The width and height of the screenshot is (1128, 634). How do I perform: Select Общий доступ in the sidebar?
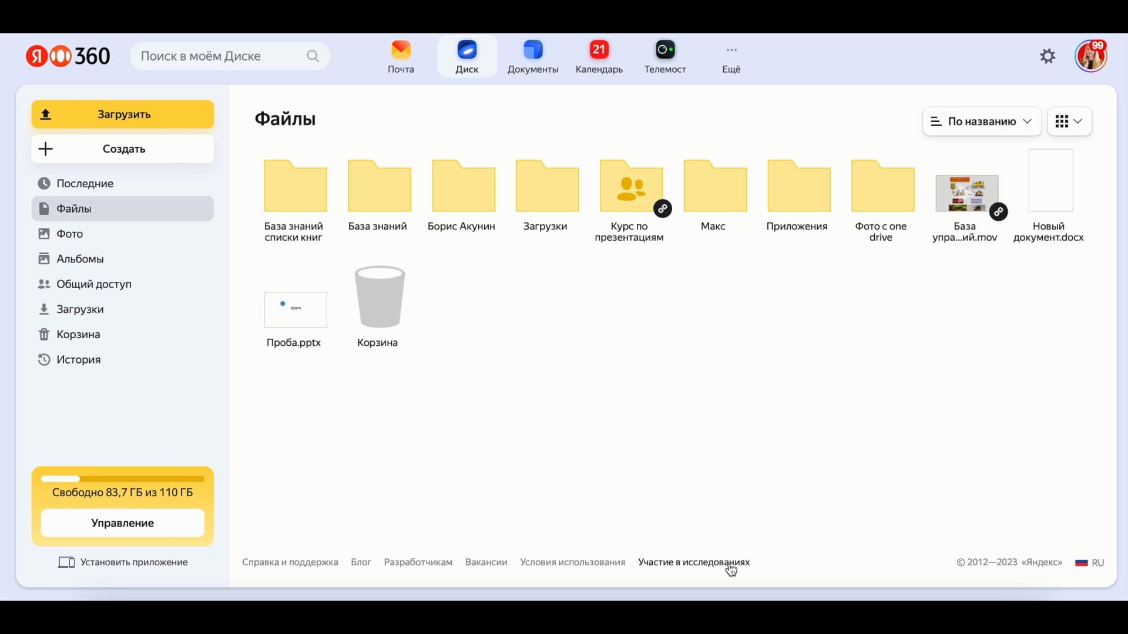click(x=93, y=284)
